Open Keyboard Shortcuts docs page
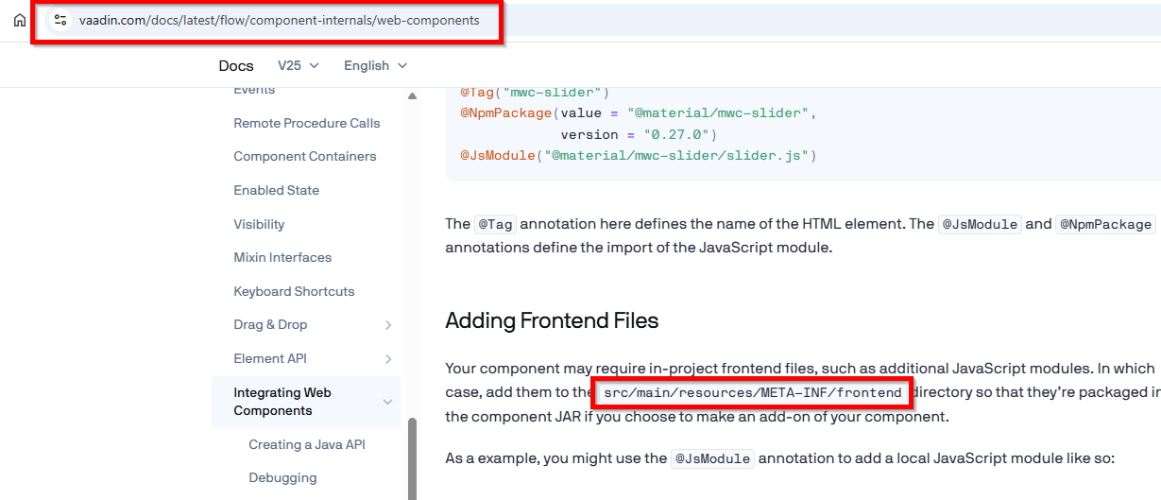The height and width of the screenshot is (500, 1161). point(294,291)
